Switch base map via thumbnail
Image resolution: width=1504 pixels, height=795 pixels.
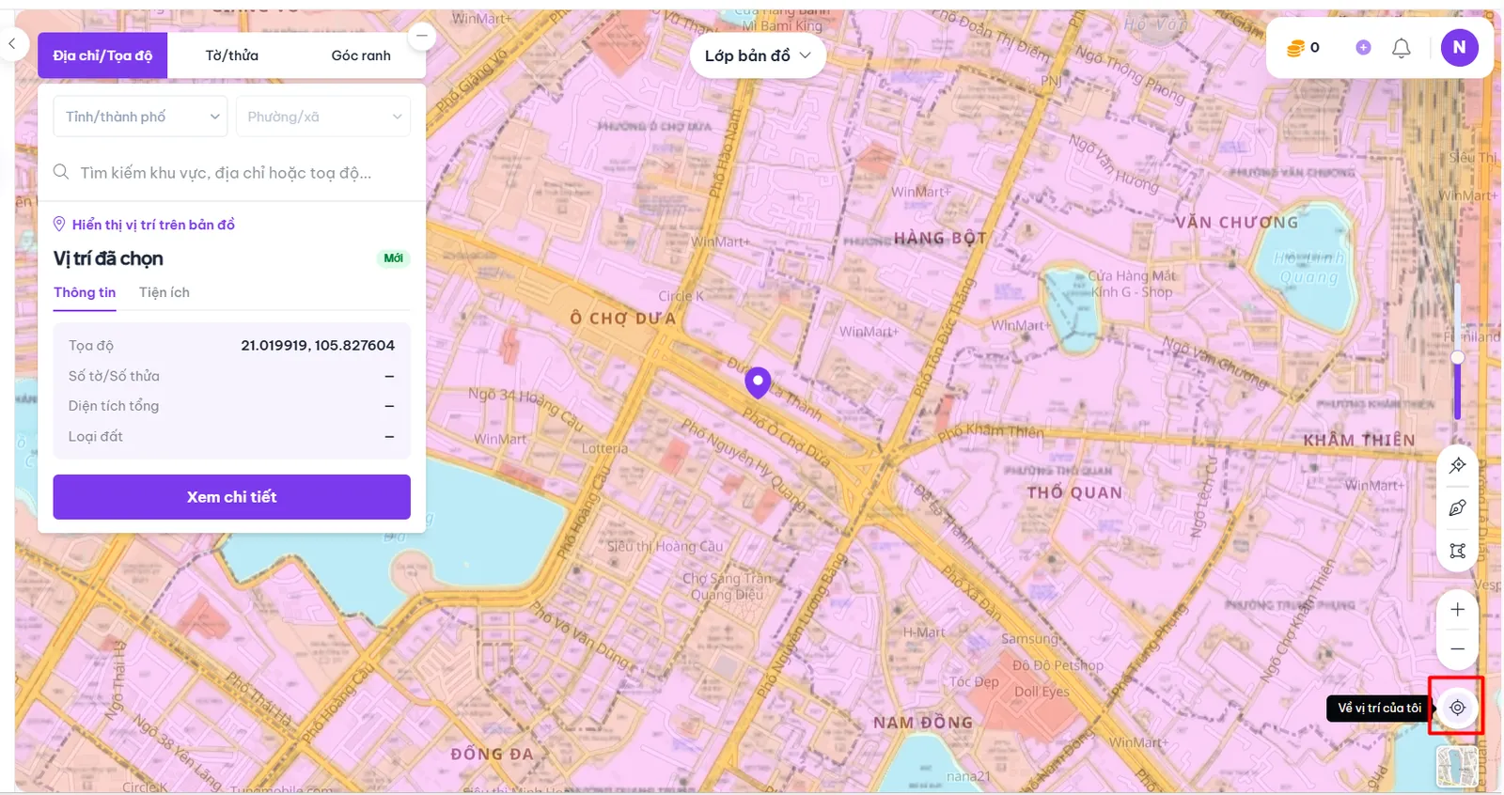click(x=1457, y=766)
